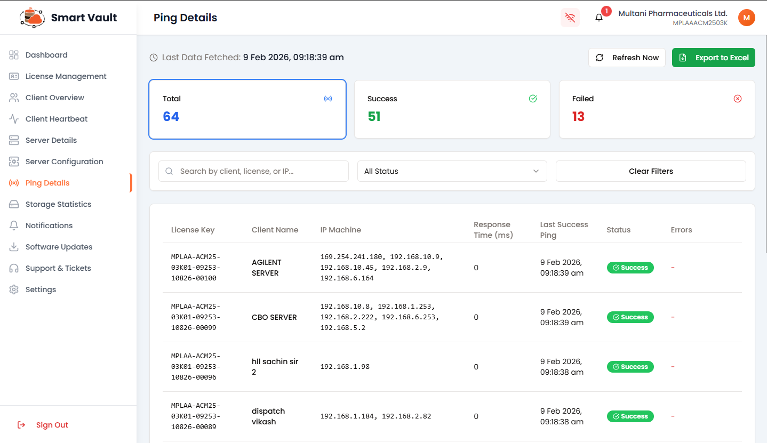Select the Total pings card

click(247, 109)
